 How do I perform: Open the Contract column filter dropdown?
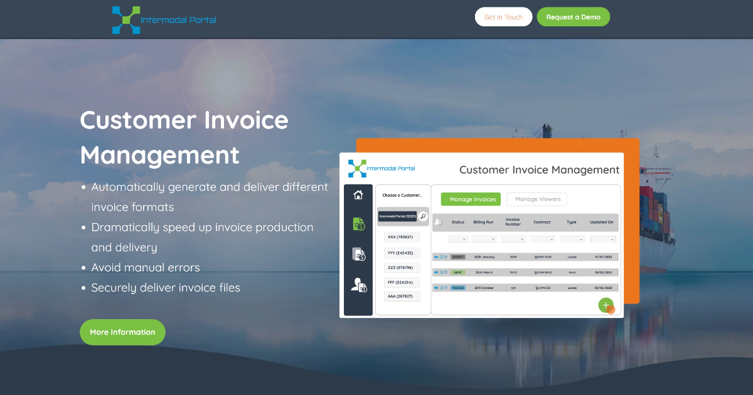[542, 239]
